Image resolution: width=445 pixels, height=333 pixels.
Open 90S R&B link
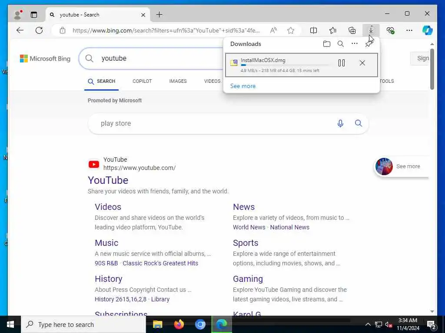106,263
